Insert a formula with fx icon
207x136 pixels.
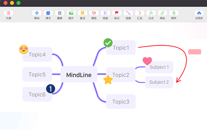pyautogui.click(x=151, y=13)
